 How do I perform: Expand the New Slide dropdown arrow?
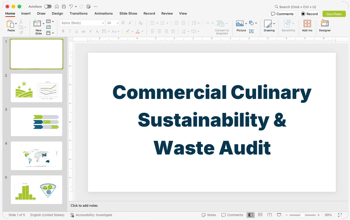(43, 23)
